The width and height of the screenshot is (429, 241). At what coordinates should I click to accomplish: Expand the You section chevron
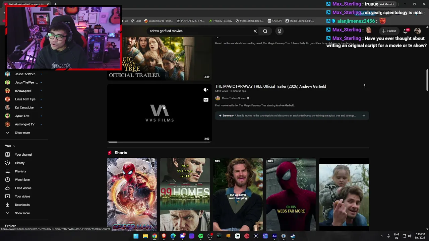coord(14,146)
